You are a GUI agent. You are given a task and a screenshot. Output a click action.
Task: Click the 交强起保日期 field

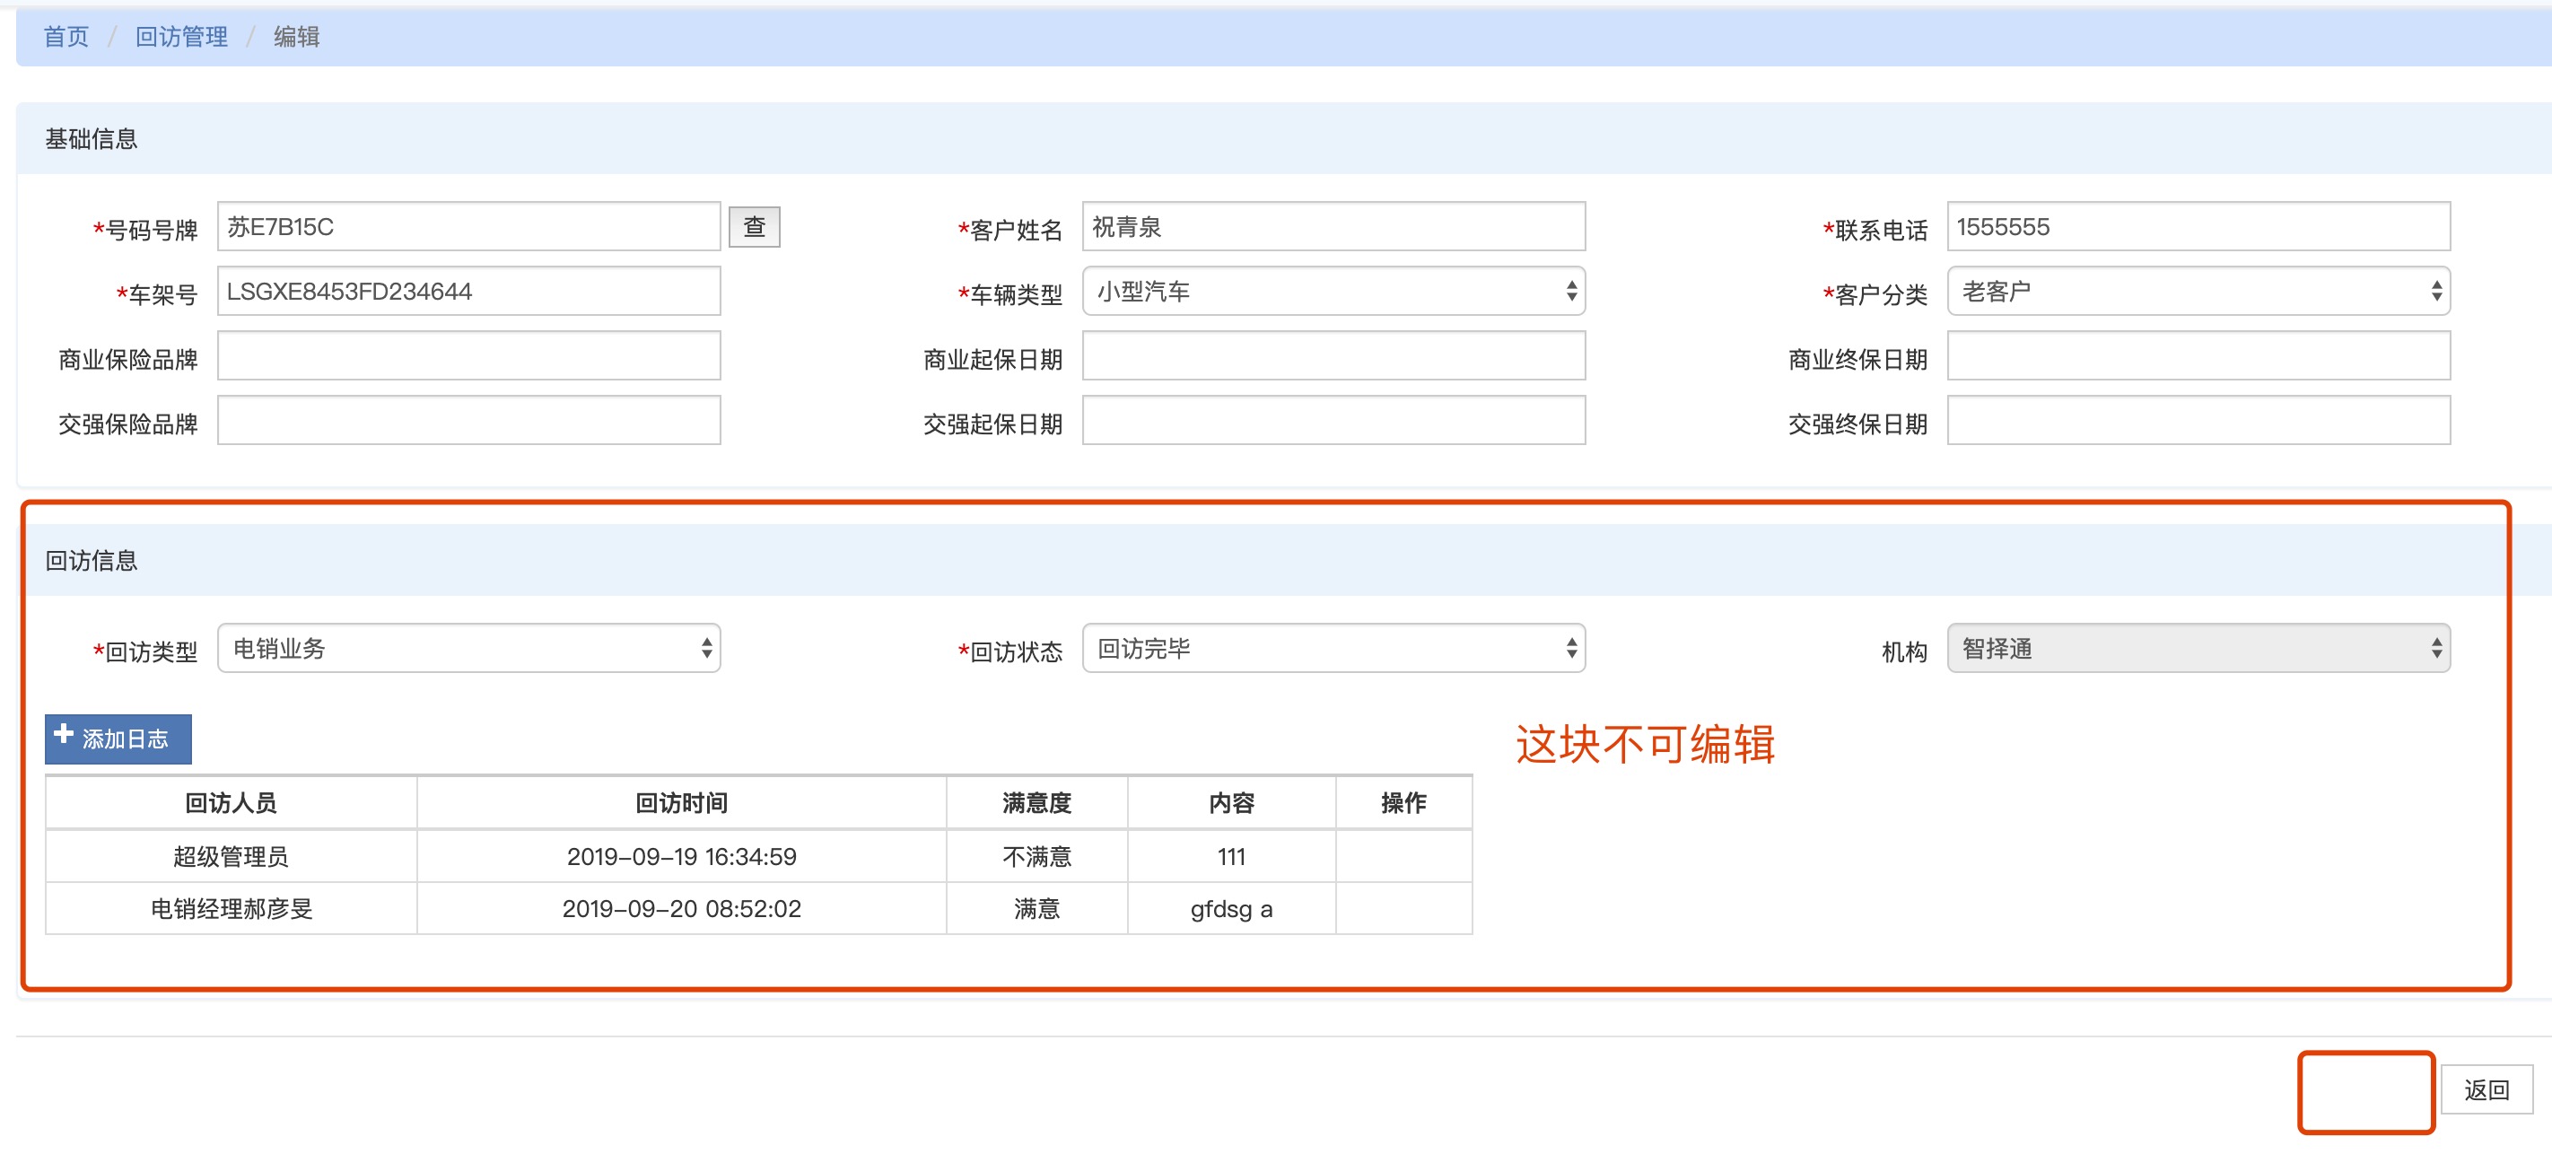(x=1333, y=420)
